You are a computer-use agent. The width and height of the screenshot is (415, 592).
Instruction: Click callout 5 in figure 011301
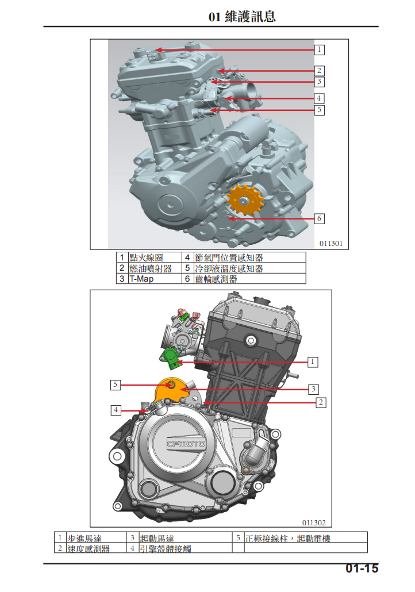pos(319,110)
